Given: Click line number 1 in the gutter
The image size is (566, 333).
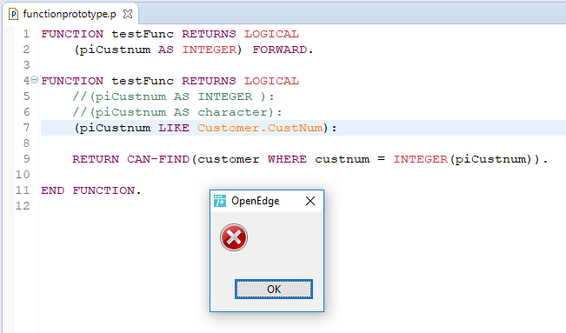Looking at the screenshot, I should [26, 34].
